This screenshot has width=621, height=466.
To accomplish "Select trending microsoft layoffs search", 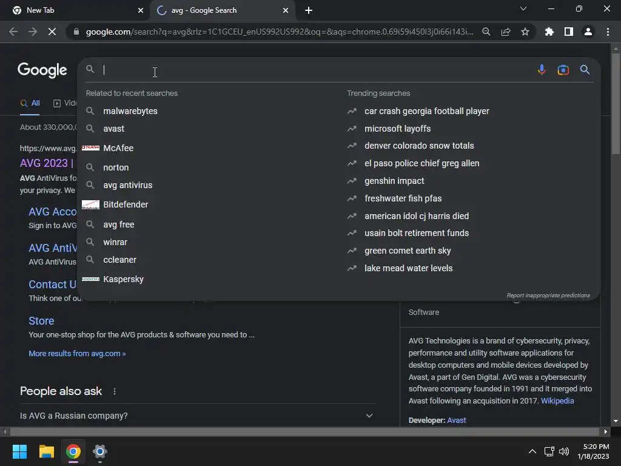I will [x=397, y=129].
